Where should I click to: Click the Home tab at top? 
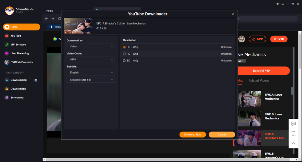(50, 11)
